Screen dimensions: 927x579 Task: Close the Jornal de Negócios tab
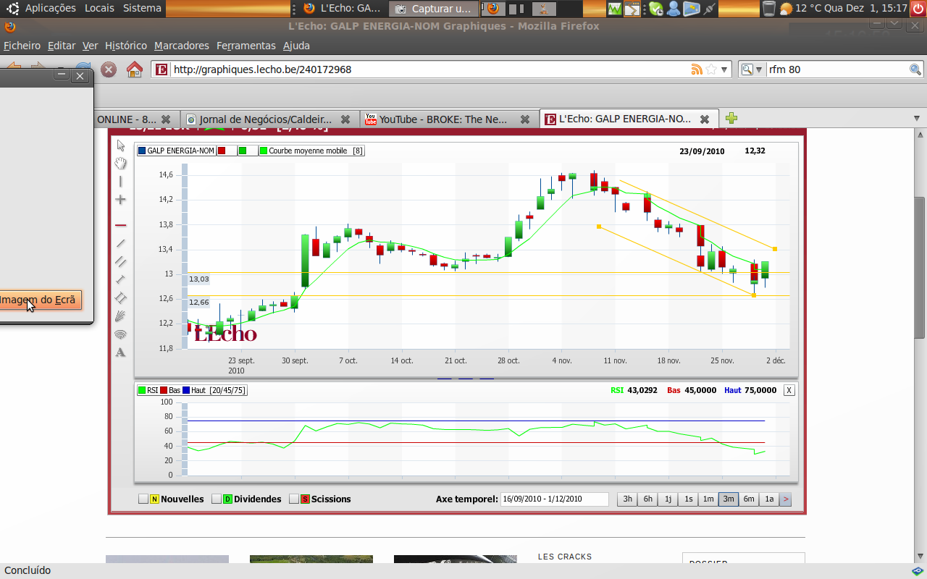pyautogui.click(x=345, y=119)
